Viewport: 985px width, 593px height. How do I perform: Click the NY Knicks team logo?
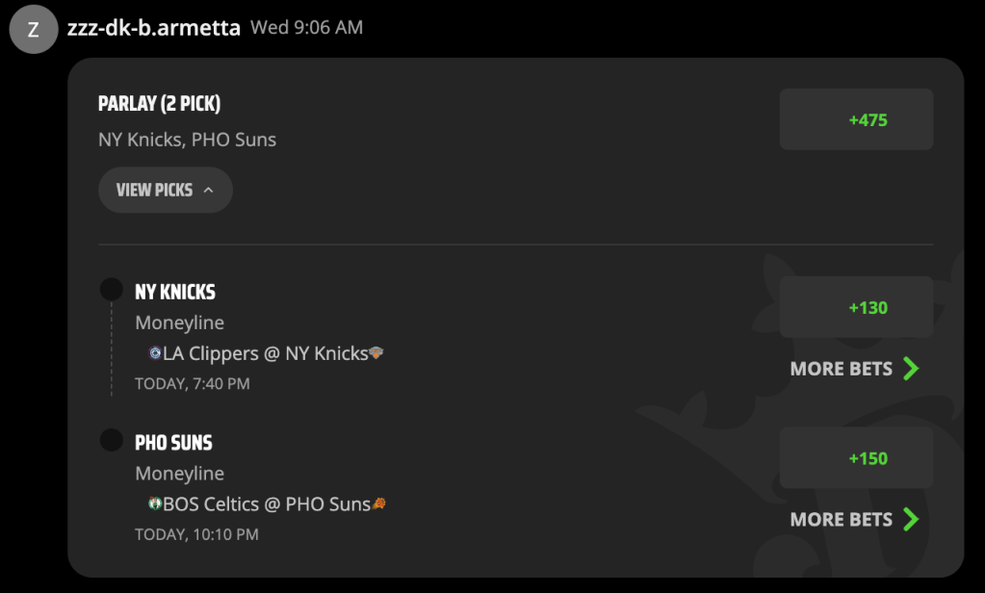tap(376, 353)
